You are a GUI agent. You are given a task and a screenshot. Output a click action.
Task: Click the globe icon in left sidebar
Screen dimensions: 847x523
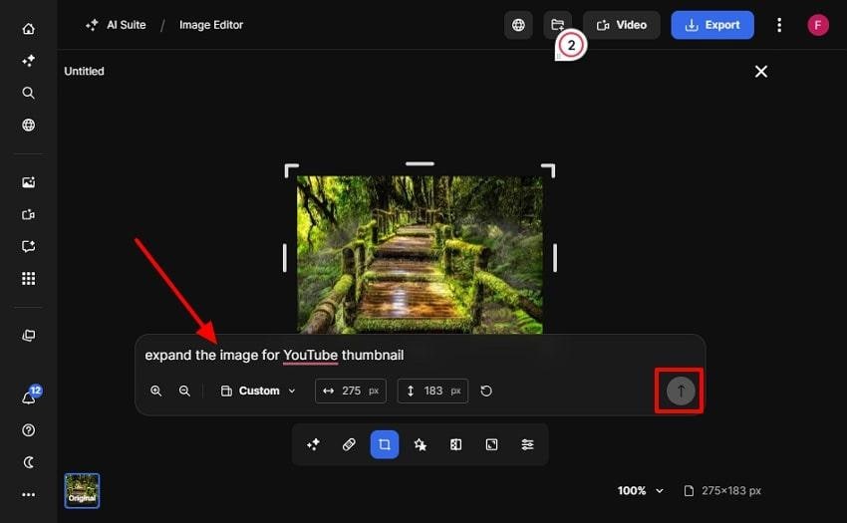(x=29, y=125)
